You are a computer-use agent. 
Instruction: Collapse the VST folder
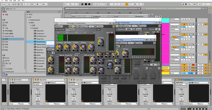tap(28, 17)
